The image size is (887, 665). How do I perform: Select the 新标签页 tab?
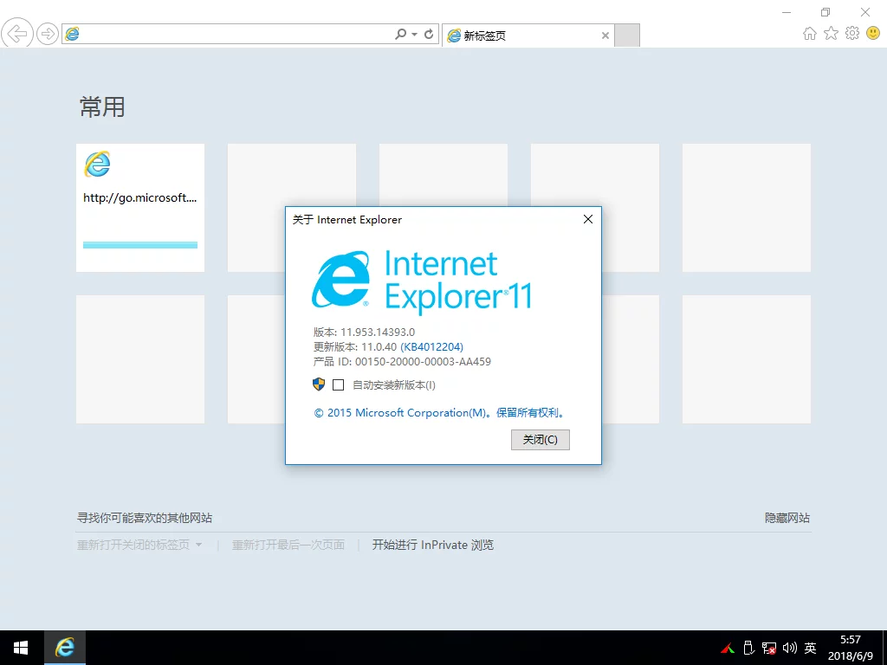(x=520, y=36)
